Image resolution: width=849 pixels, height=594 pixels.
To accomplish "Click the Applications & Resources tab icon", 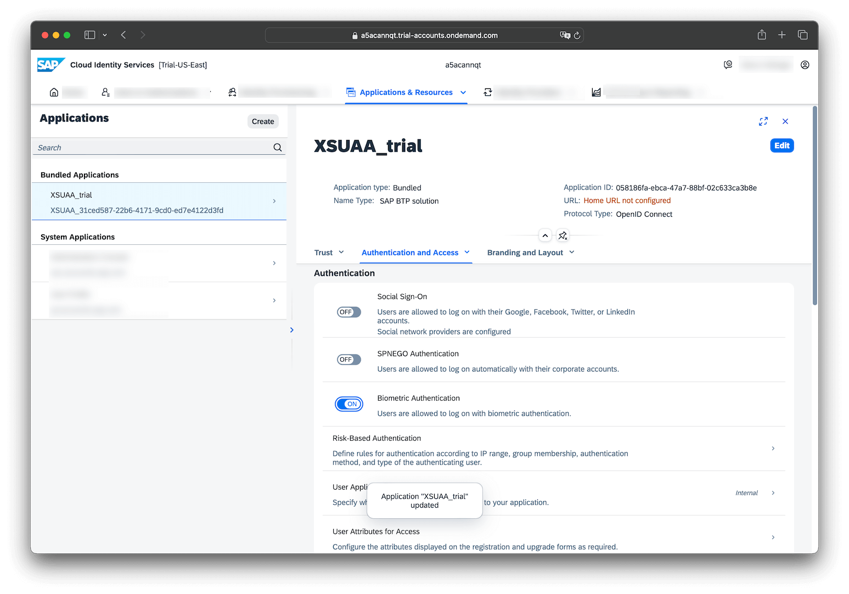I will [351, 92].
